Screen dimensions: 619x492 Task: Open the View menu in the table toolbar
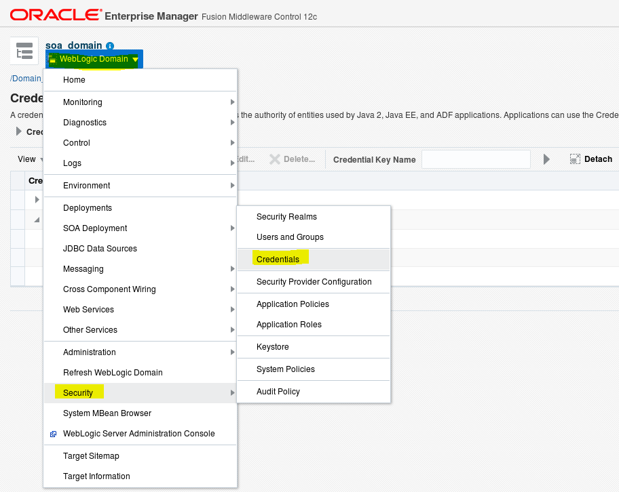coord(30,159)
